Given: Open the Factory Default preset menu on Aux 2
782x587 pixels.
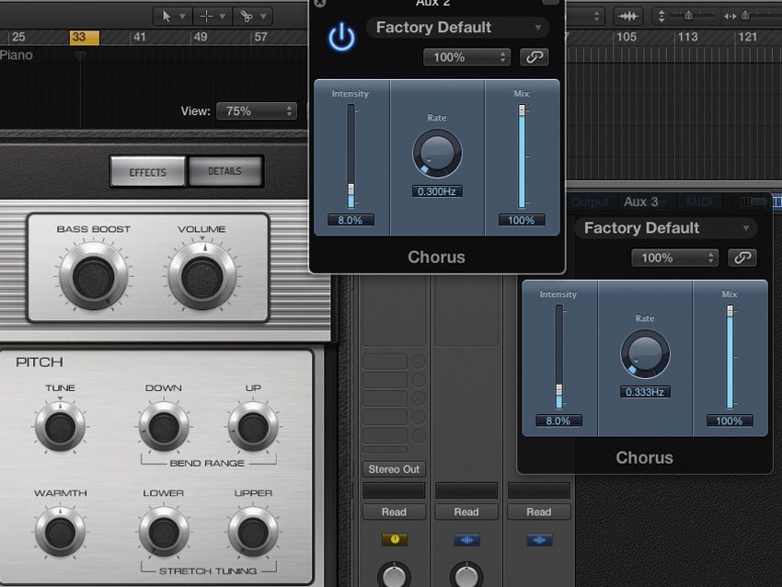Looking at the screenshot, I should click(x=455, y=28).
